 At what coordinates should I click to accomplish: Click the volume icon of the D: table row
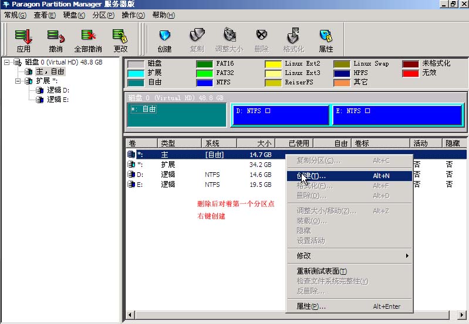(131, 175)
